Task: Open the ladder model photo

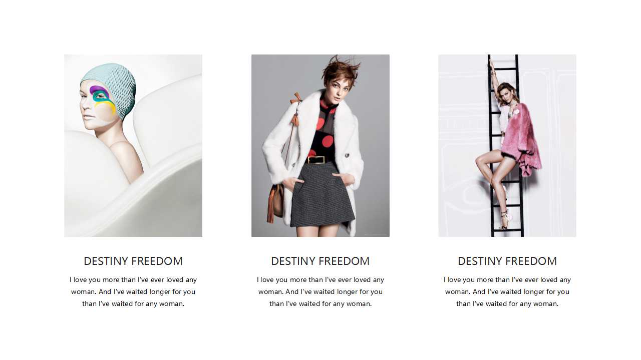Action: click(x=507, y=145)
